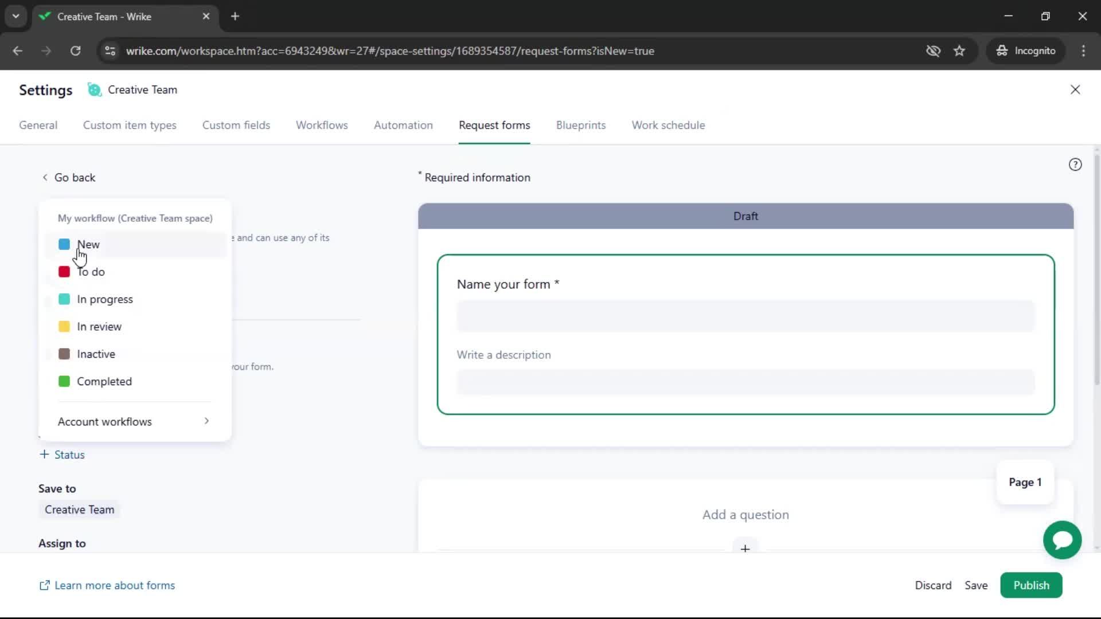1101x619 pixels.
Task: Switch to Blueprints tab
Action: coord(581,126)
